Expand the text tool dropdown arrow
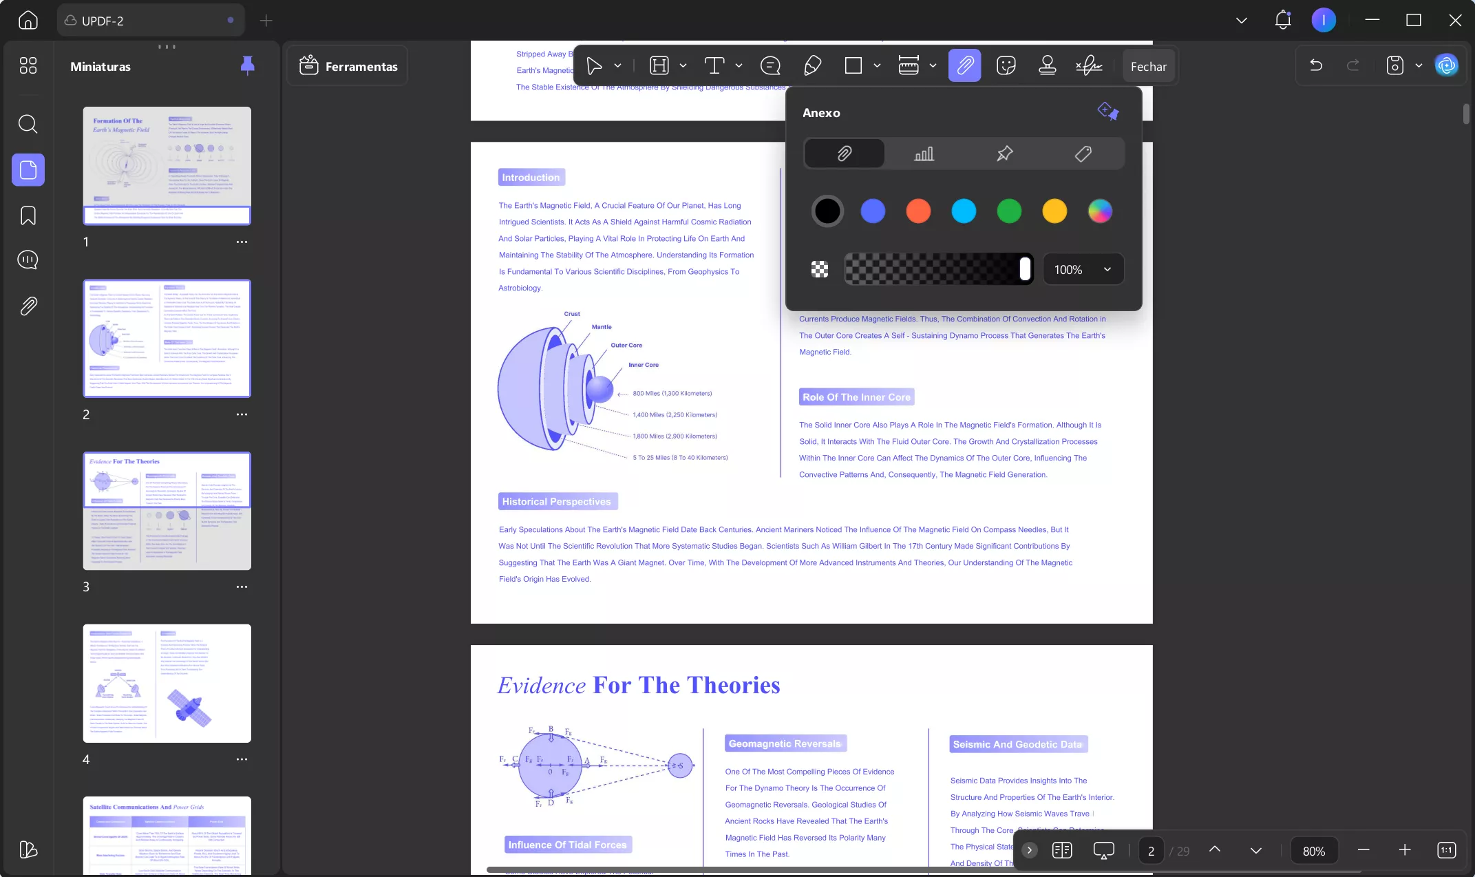Viewport: 1475px width, 877px height. point(739,66)
